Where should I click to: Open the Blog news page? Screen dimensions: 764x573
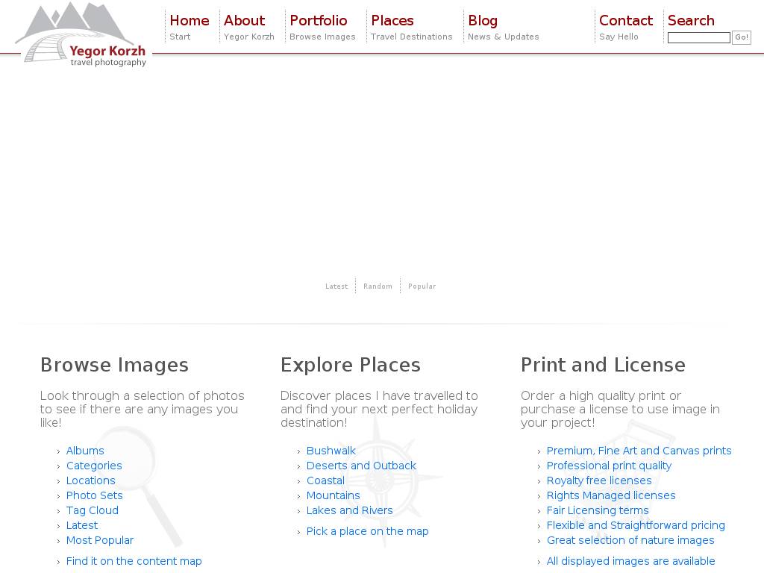(x=482, y=21)
